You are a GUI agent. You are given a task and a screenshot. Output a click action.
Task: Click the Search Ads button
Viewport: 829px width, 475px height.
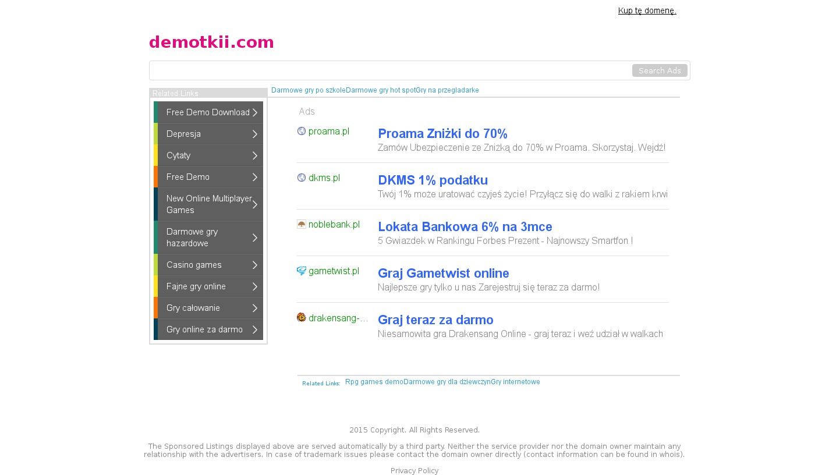(660, 70)
